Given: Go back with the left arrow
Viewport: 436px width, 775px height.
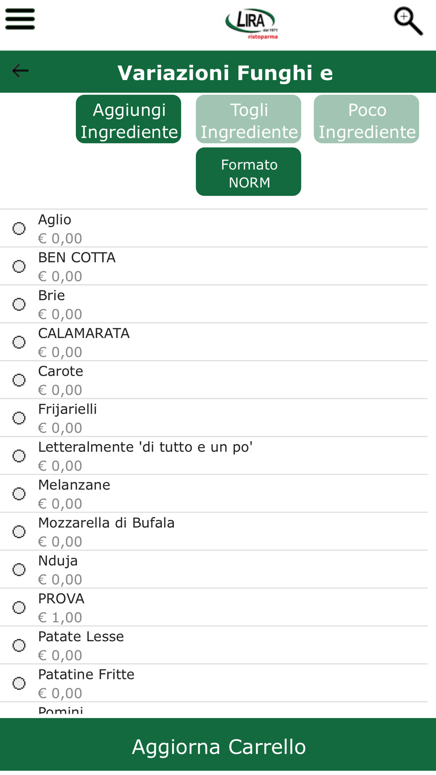Looking at the screenshot, I should [20, 71].
